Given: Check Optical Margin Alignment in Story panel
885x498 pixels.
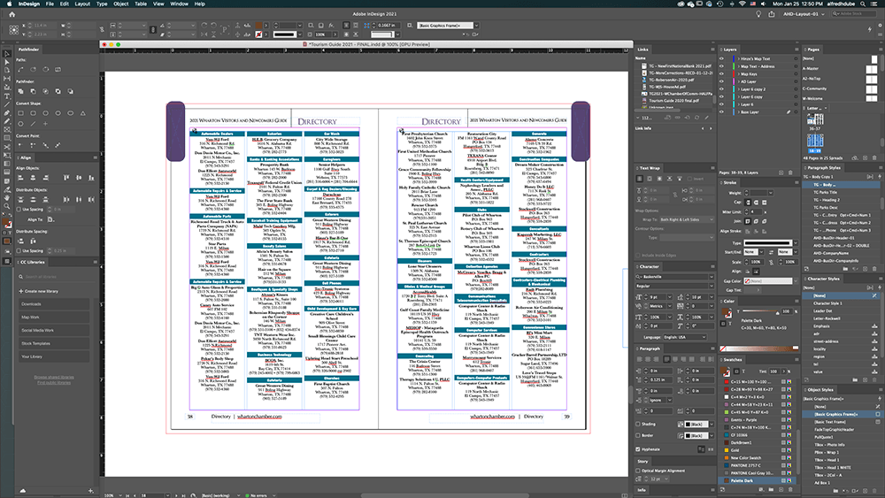Looking at the screenshot, I should point(639,471).
